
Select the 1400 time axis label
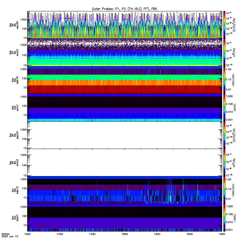[x=27, y=234]
